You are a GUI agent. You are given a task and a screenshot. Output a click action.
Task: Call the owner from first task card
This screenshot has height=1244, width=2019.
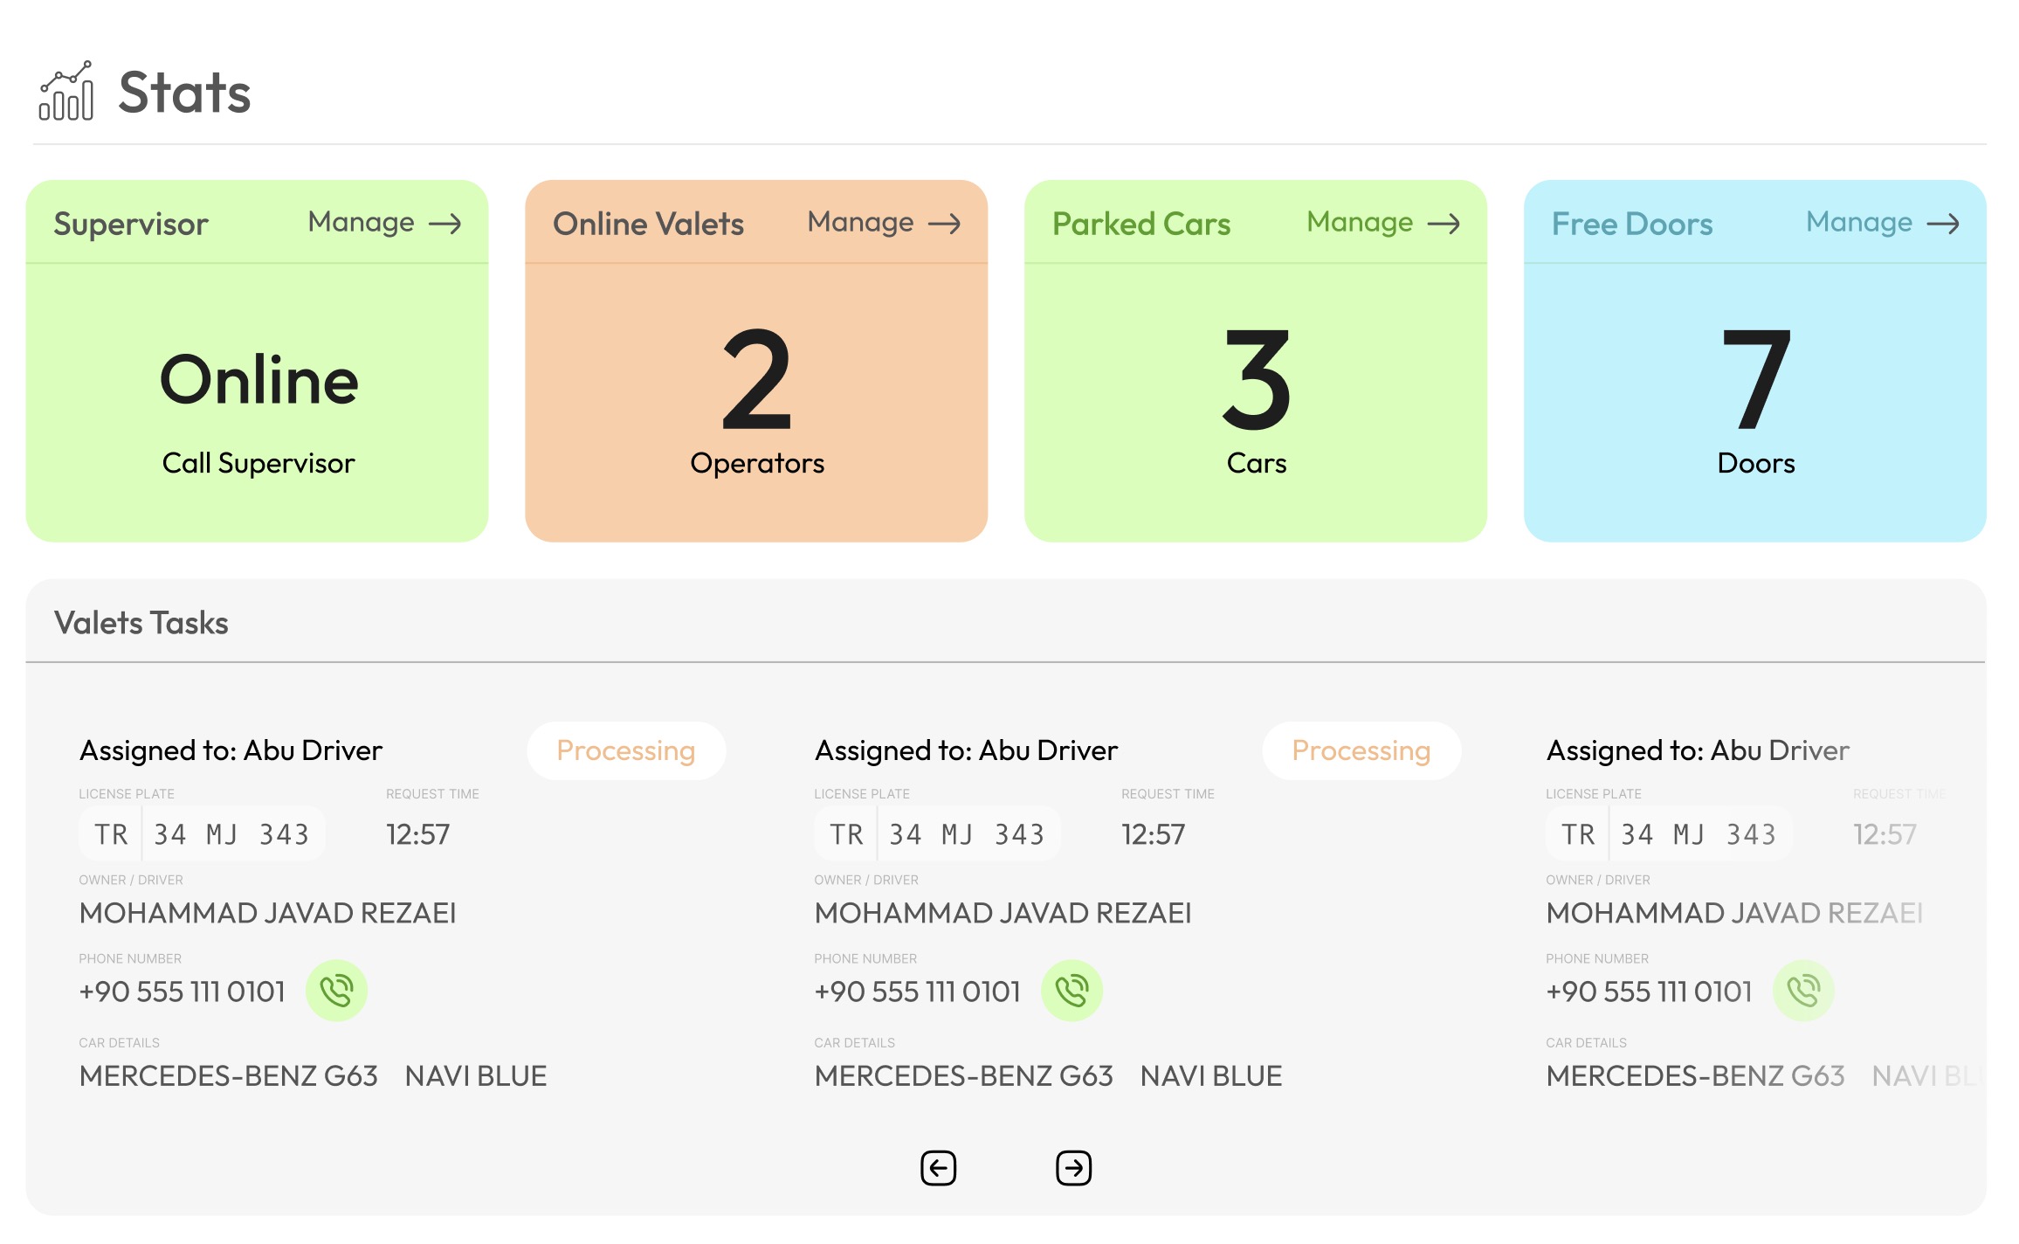[336, 991]
